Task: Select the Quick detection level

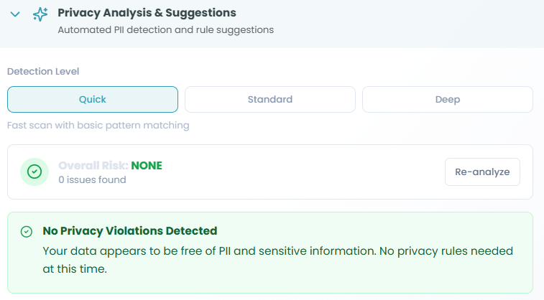Action: pyautogui.click(x=93, y=99)
